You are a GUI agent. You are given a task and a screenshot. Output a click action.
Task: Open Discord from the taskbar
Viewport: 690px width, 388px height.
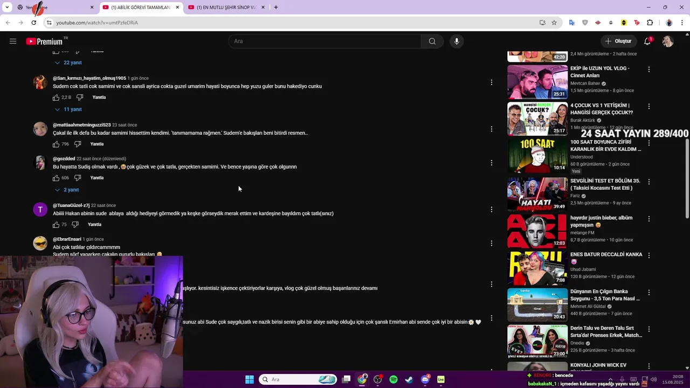425,379
